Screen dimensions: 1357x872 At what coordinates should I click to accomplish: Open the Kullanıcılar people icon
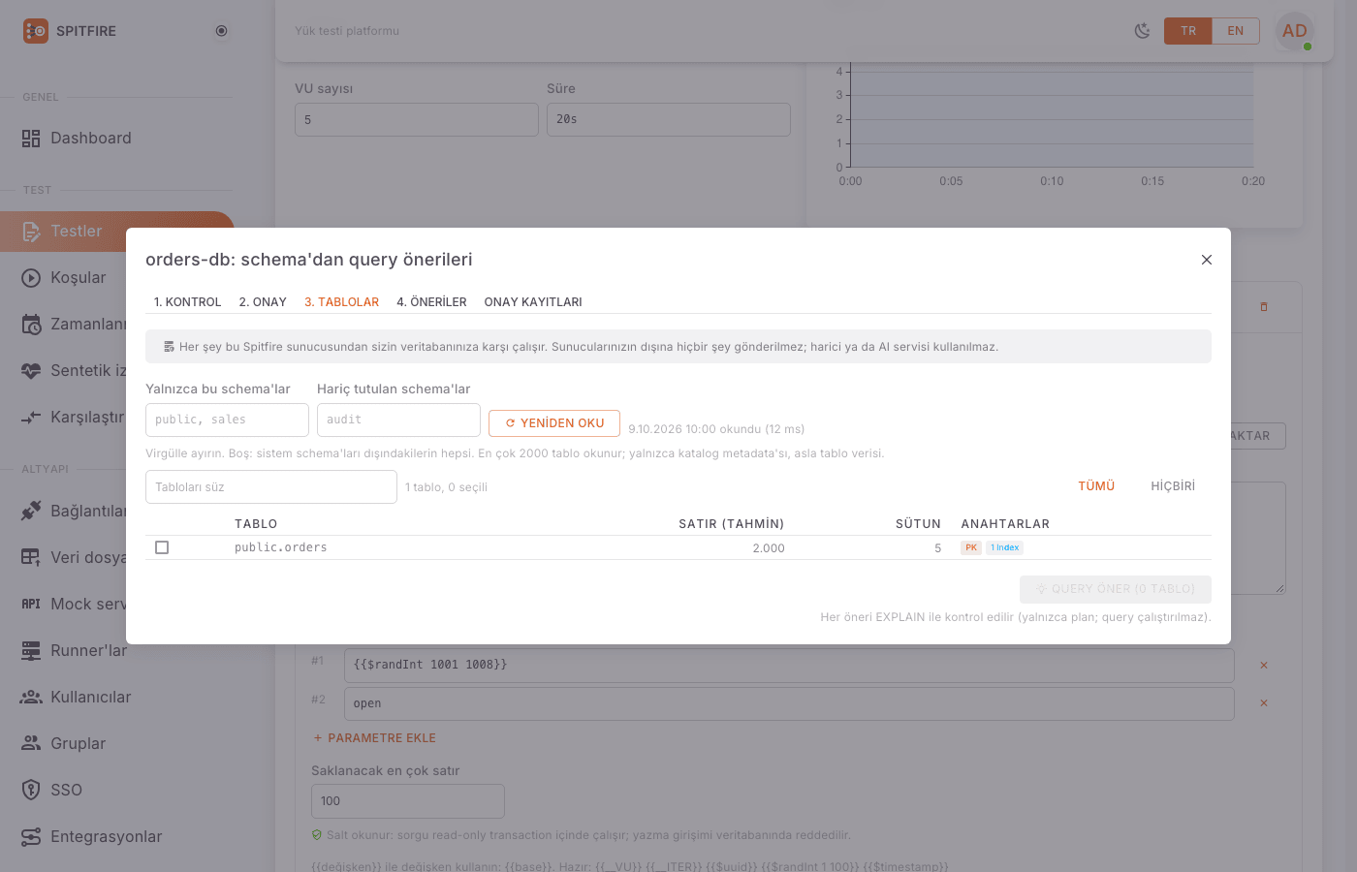click(x=31, y=697)
